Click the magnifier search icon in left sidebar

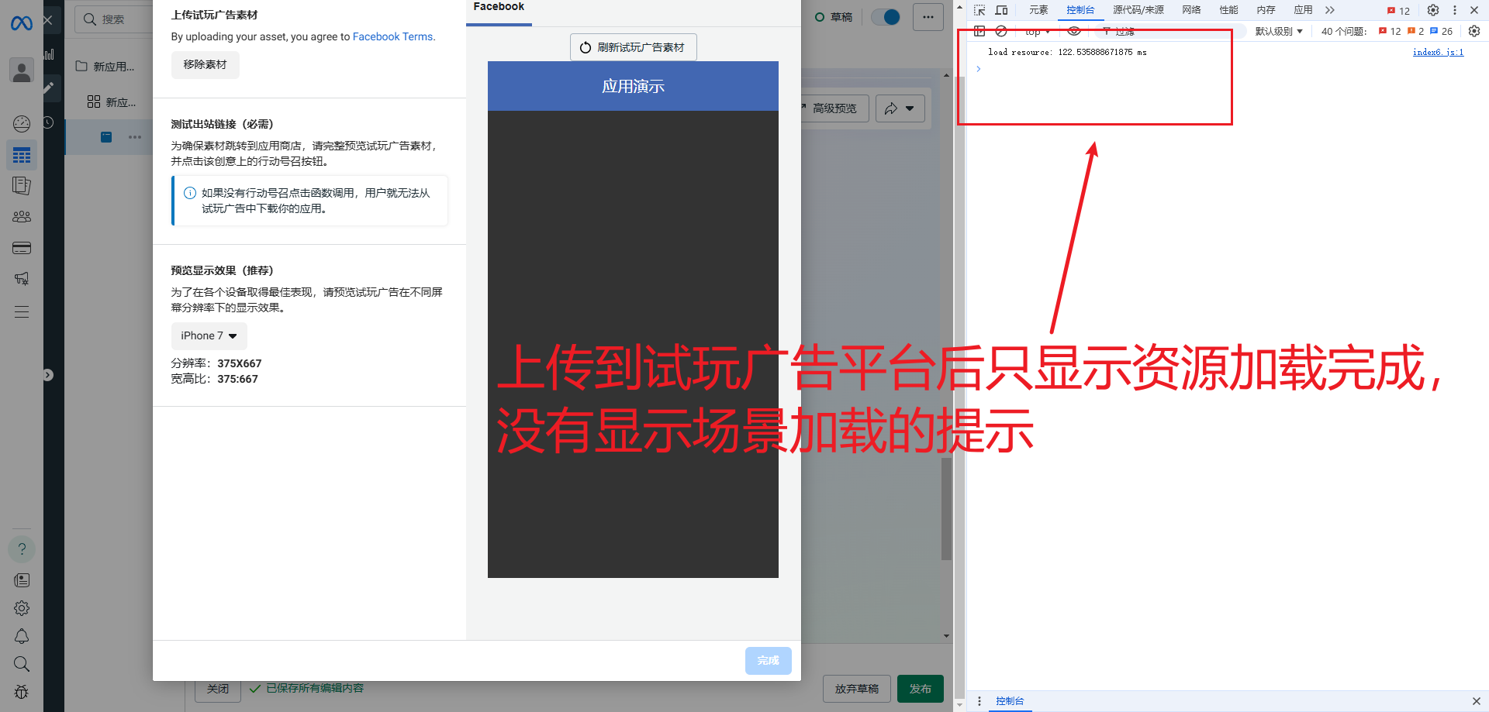tap(22, 664)
